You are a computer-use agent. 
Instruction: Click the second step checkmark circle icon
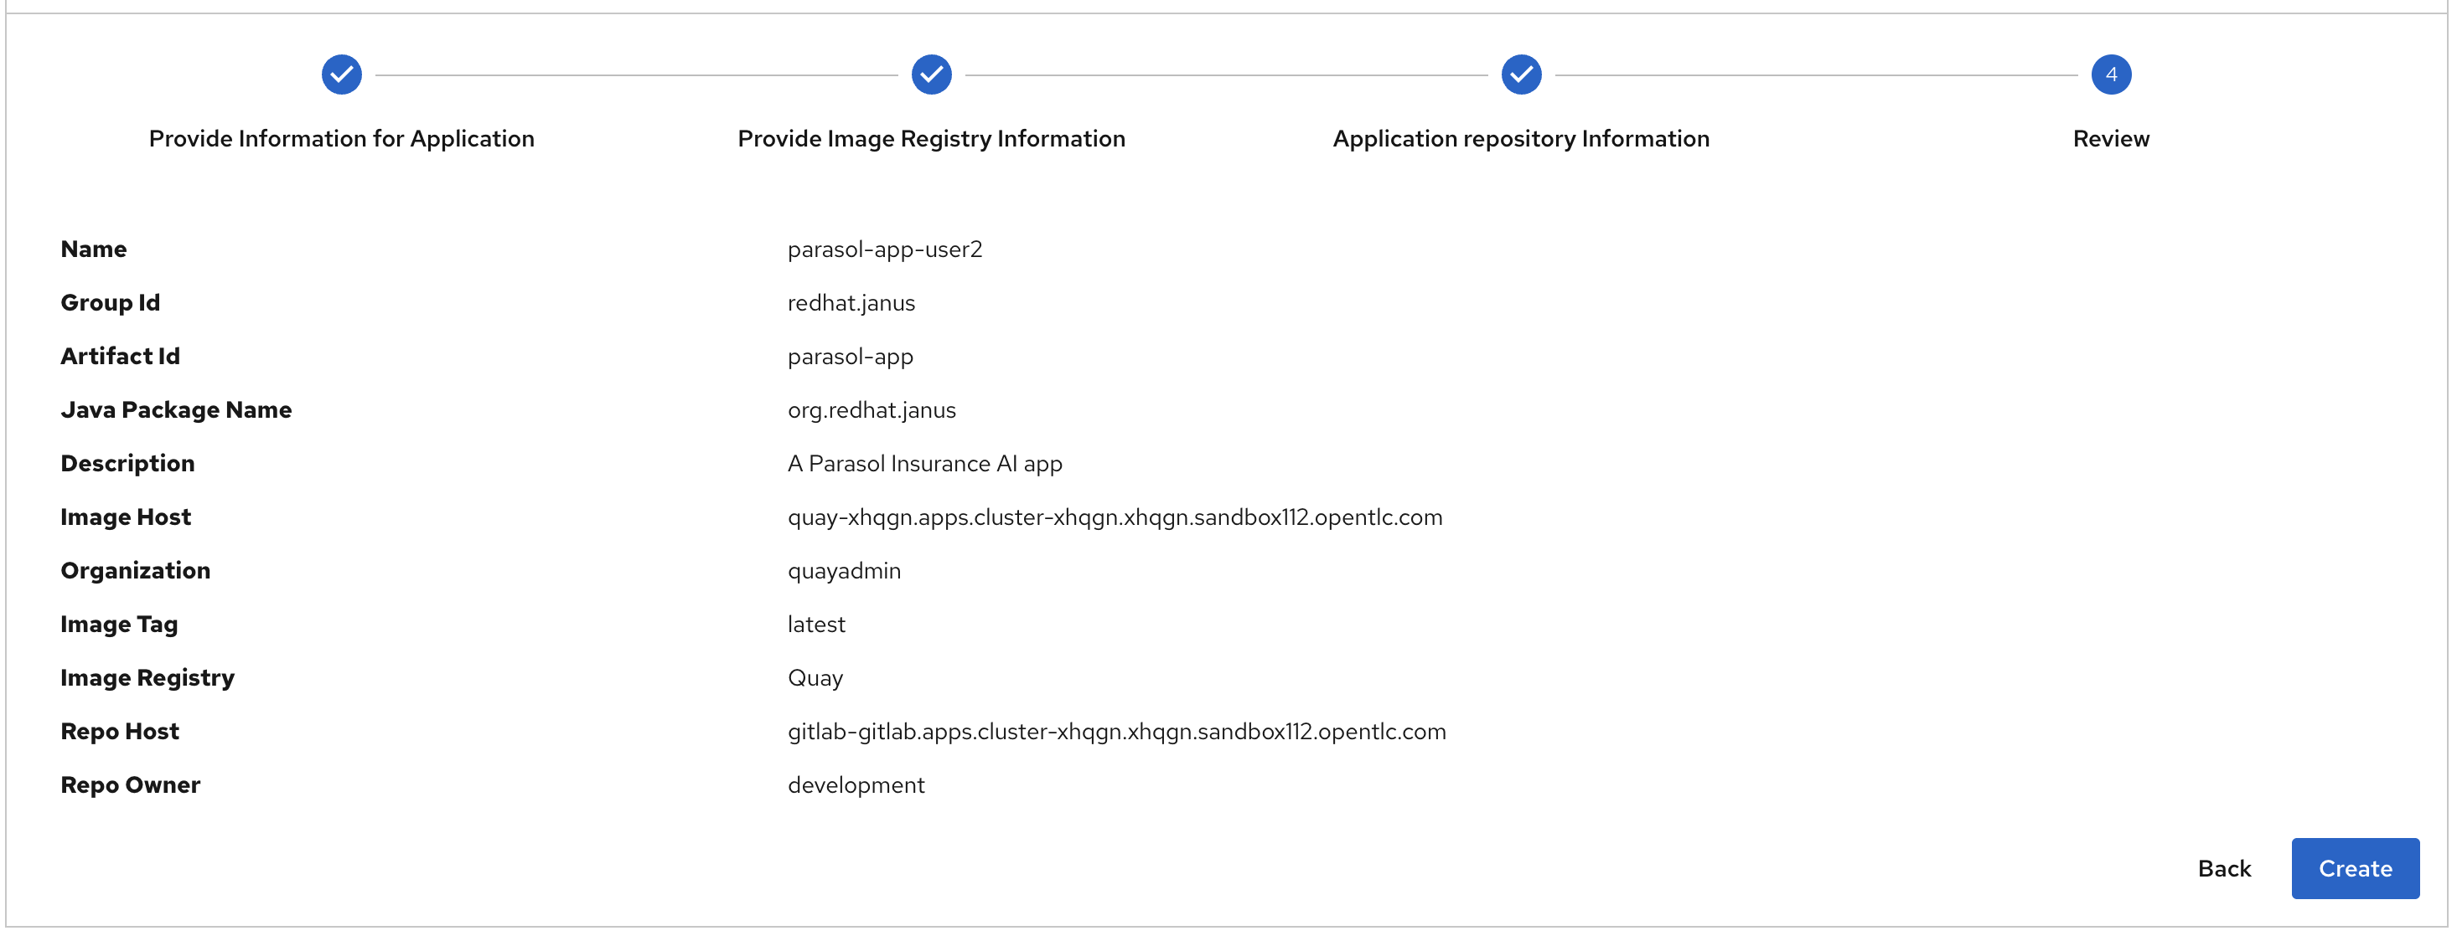coord(931,75)
